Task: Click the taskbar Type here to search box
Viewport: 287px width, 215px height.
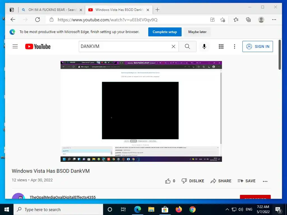Action: tap(58, 209)
